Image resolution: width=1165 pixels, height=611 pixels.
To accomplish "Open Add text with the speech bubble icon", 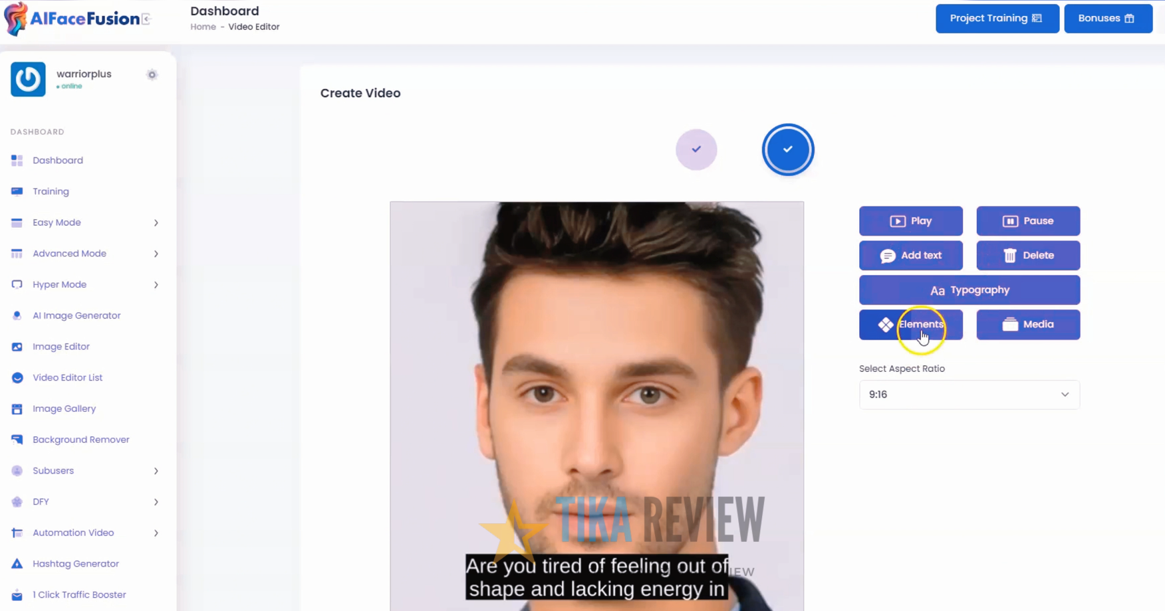I will tap(888, 256).
